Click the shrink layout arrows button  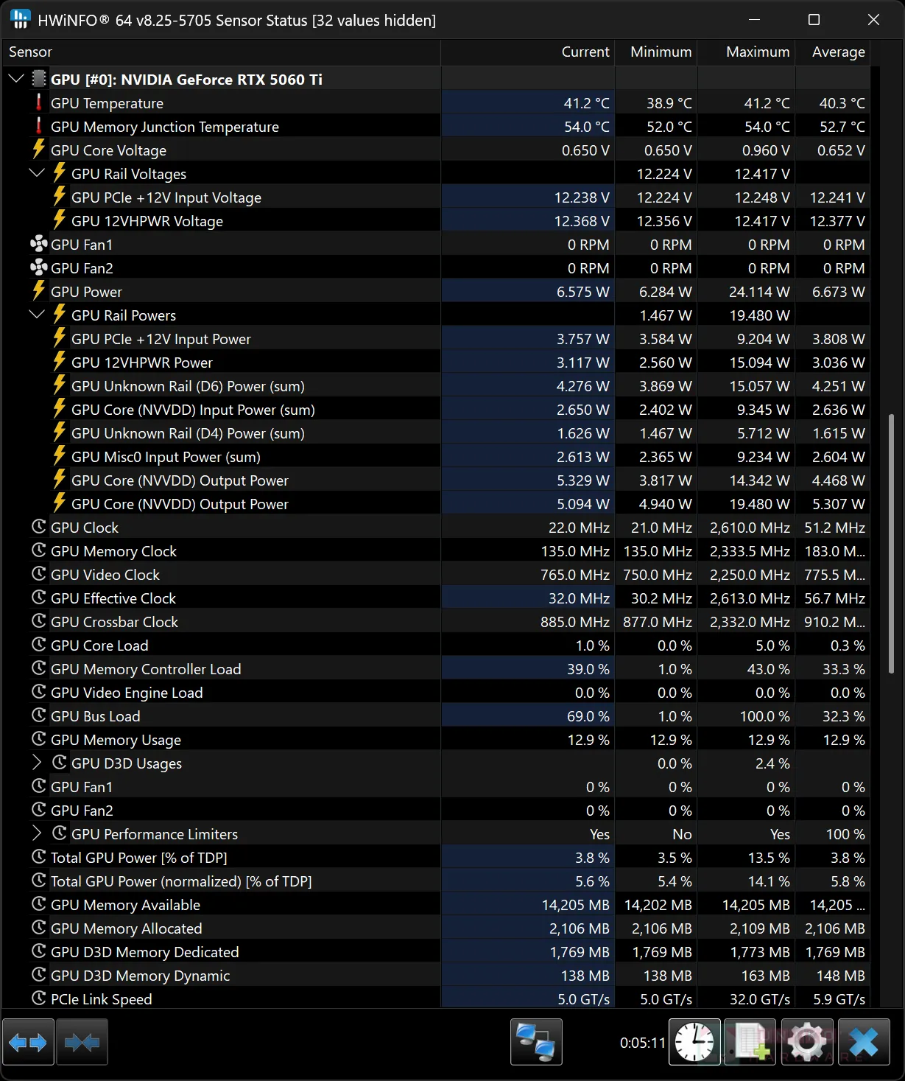(x=82, y=1042)
